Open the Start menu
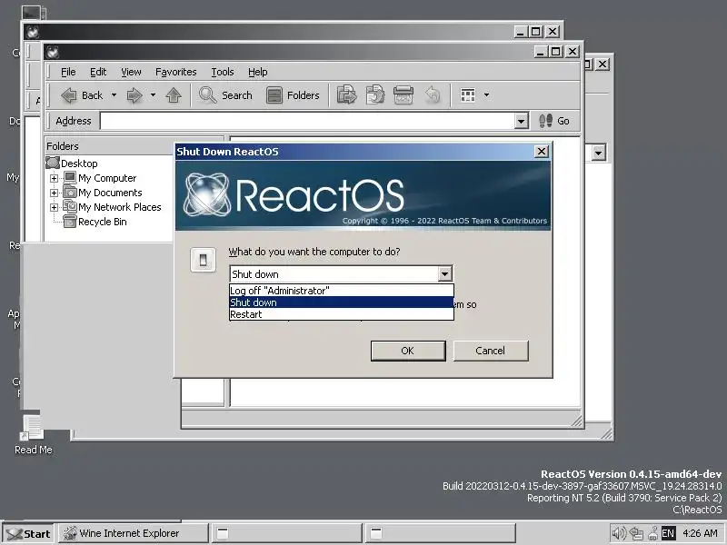Screen dimensions: 727x545 [29, 533]
